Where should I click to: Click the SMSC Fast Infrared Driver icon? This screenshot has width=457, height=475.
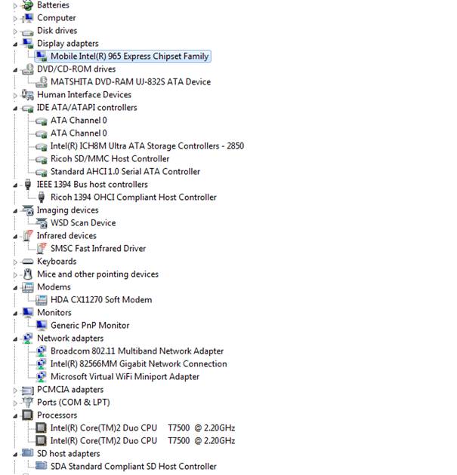(42, 248)
